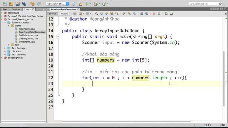Click the New Project toolbar icon
Viewport: 228px width, 128px height.
click(11, 4)
